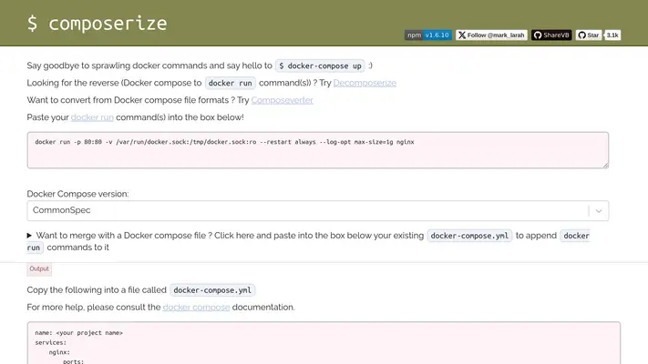Screen dimensions: 648x364
Task: Select the CommonSpec version combo box
Action: click(x=318, y=211)
